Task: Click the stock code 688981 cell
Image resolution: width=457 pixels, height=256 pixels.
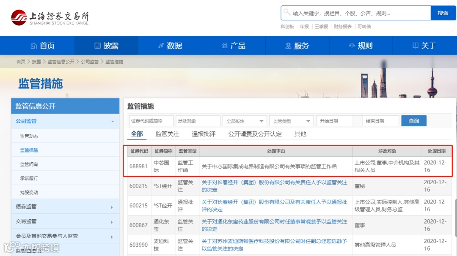Action: pyautogui.click(x=138, y=166)
